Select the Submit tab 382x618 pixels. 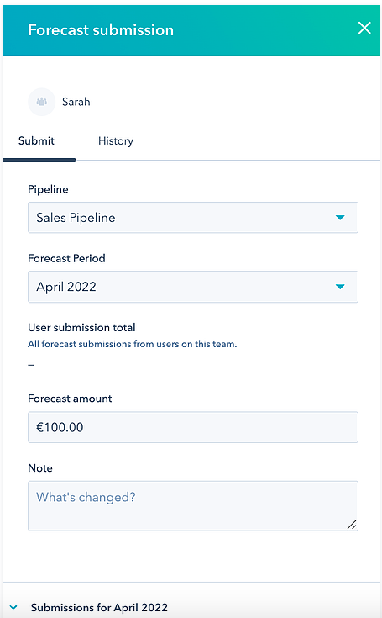(36, 141)
